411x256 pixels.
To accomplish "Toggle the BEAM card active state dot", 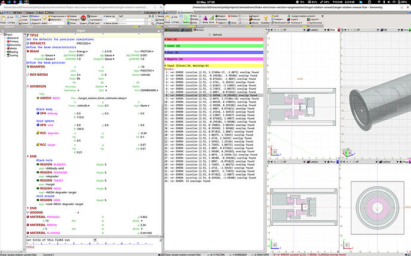I will coord(28,51).
